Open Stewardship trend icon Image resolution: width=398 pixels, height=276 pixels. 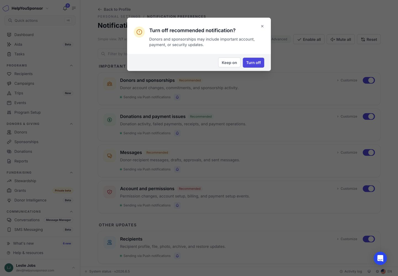point(9,181)
